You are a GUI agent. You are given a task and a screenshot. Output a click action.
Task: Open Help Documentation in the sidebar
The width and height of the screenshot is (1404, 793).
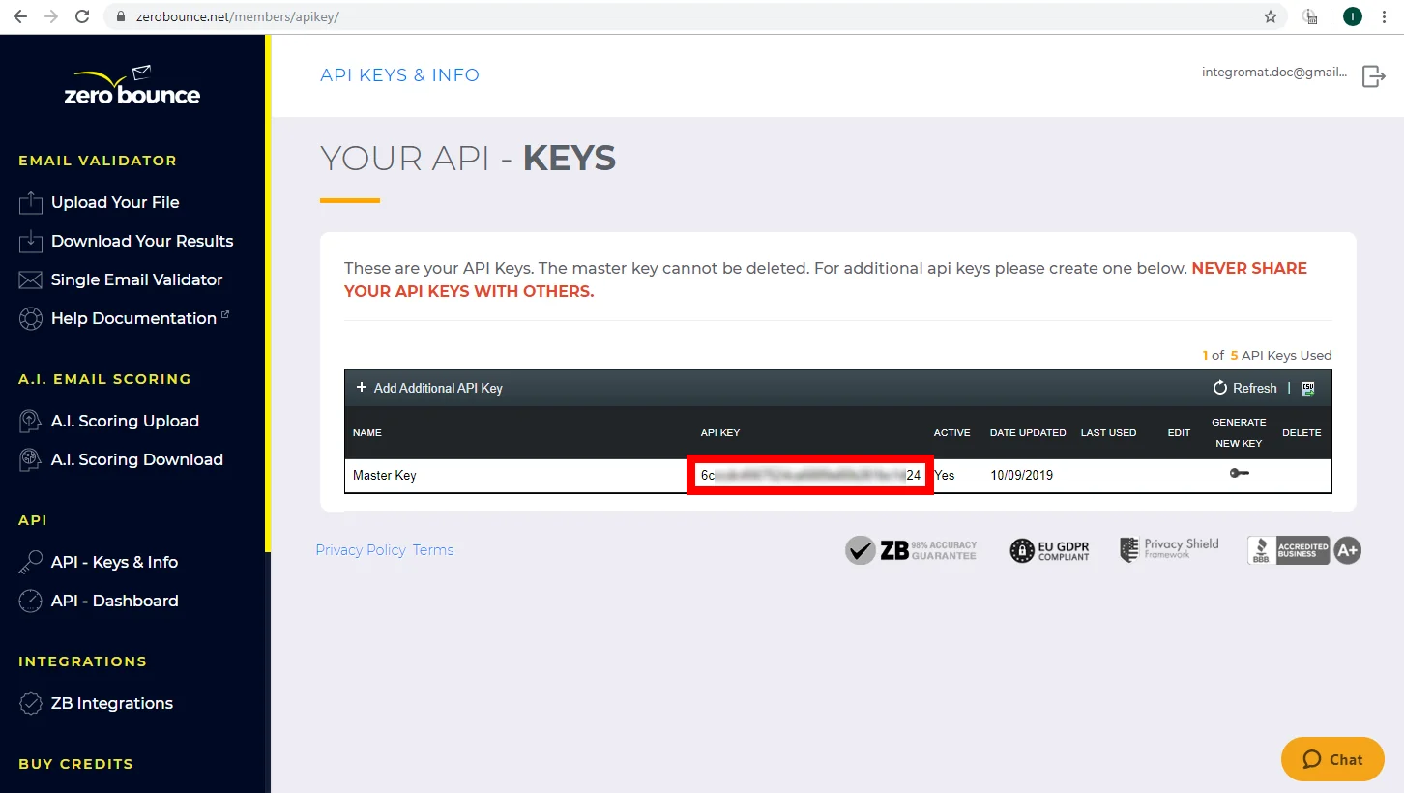[133, 318]
